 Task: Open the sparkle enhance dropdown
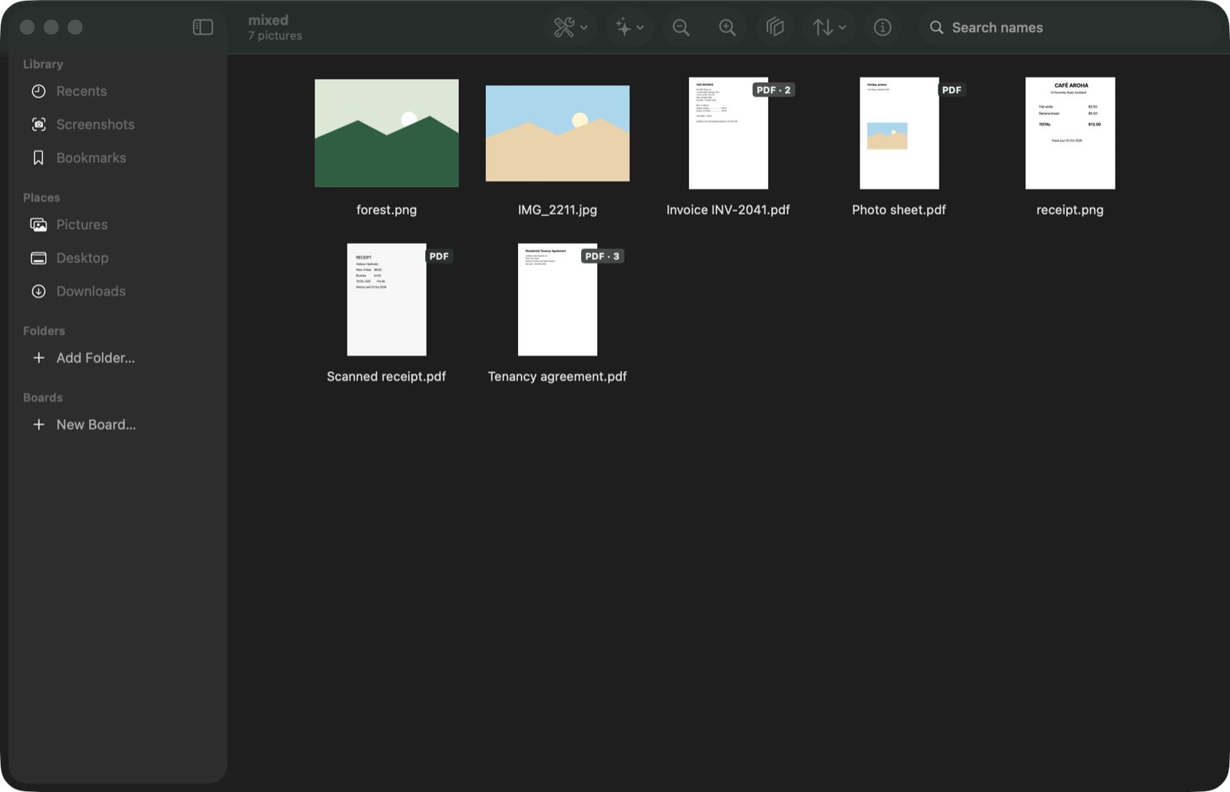630,28
